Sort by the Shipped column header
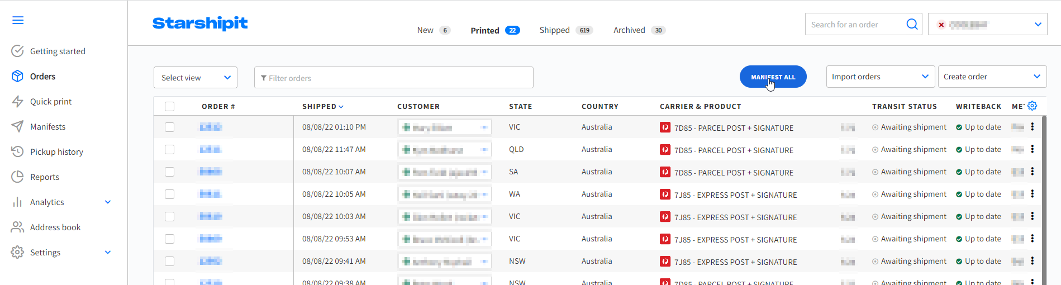This screenshot has height=285, width=1061. click(323, 106)
